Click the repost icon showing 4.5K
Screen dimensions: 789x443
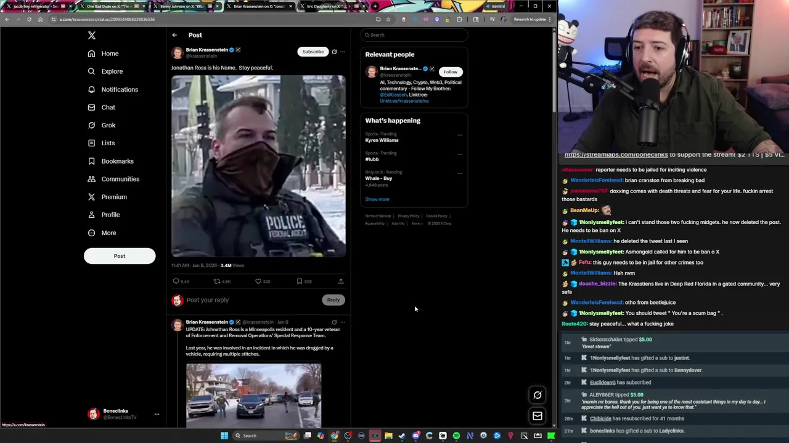[217, 281]
